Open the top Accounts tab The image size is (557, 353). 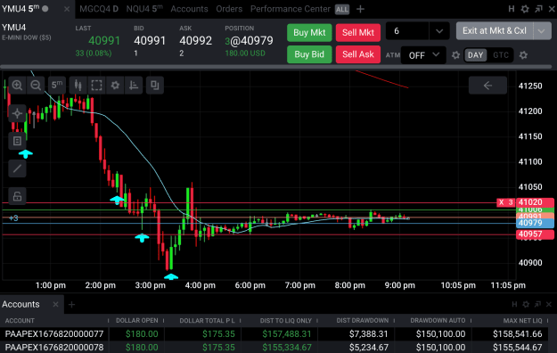click(189, 9)
